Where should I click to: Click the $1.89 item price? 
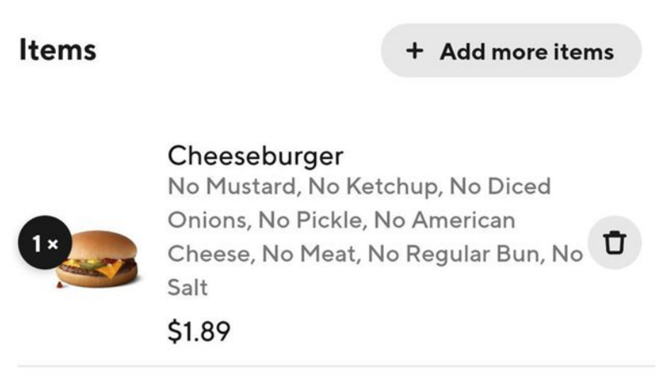coord(198,331)
